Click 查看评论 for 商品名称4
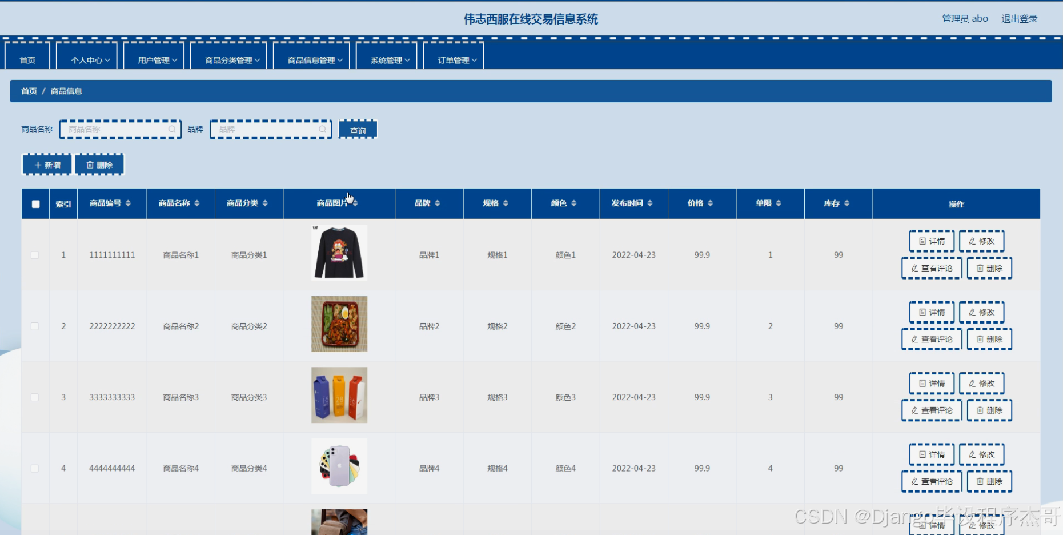The height and width of the screenshot is (535, 1063). [932, 481]
